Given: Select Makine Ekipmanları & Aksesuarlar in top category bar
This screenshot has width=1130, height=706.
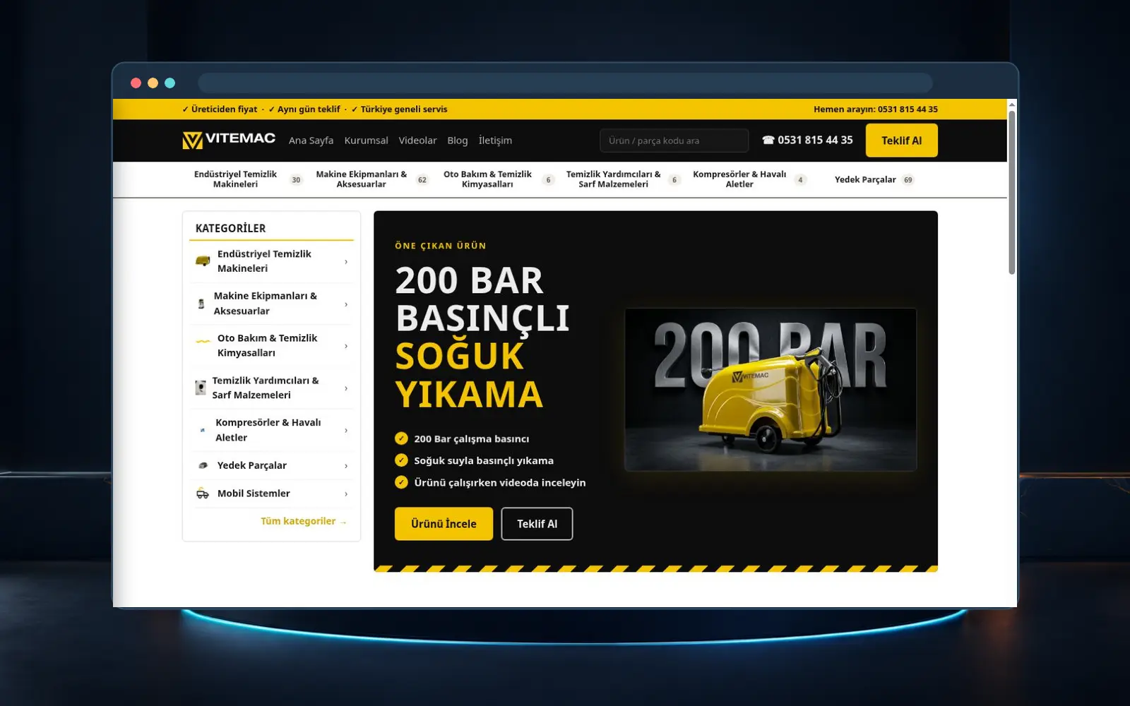Looking at the screenshot, I should coord(361,179).
